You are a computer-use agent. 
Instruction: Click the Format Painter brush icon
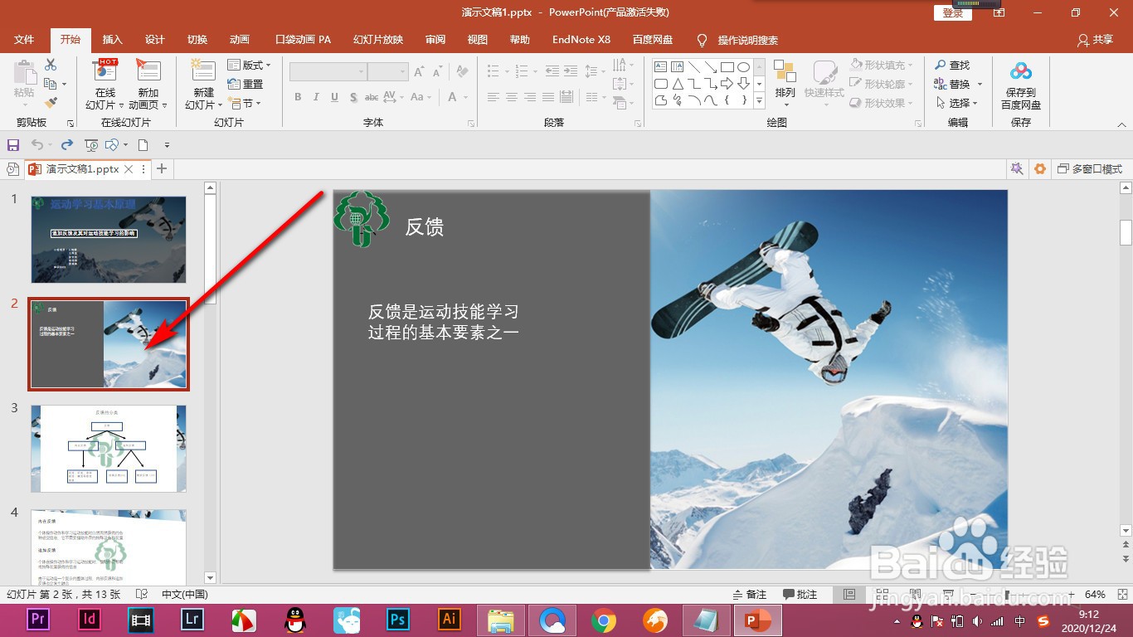51,103
